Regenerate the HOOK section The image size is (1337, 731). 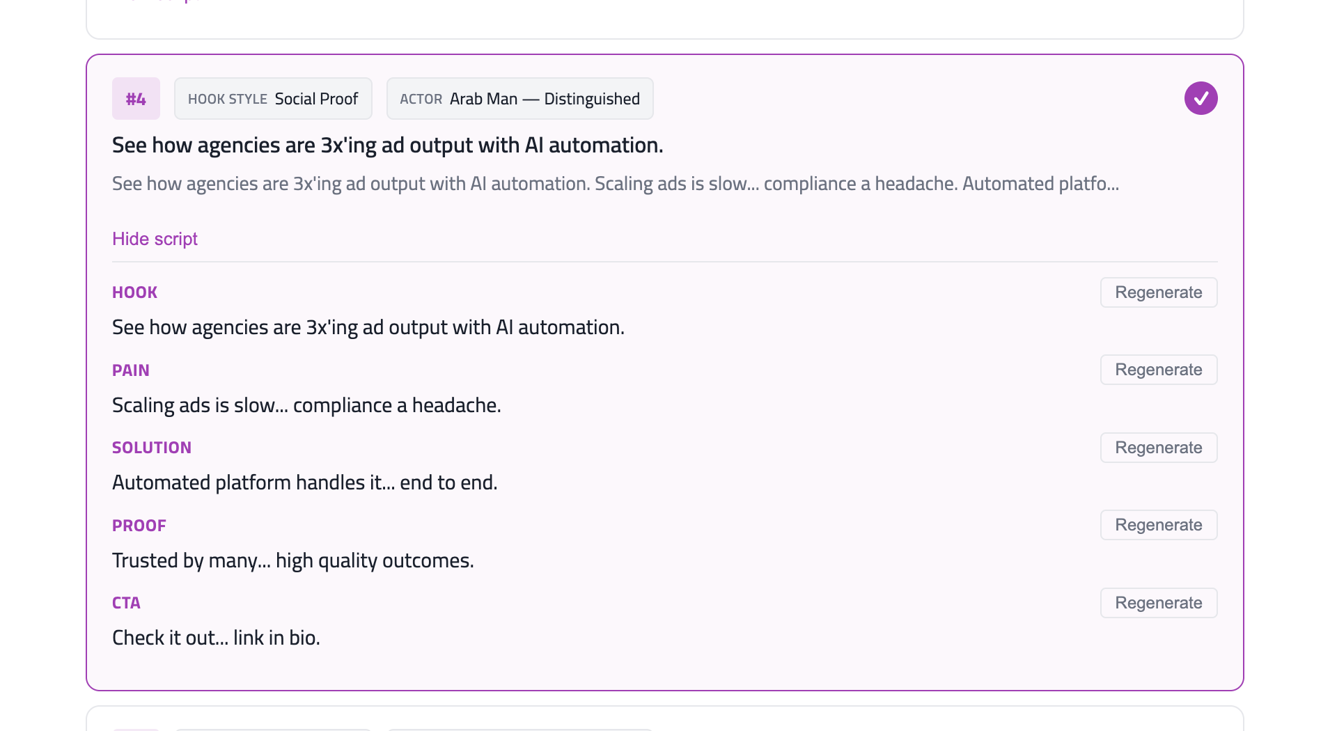[x=1158, y=292]
